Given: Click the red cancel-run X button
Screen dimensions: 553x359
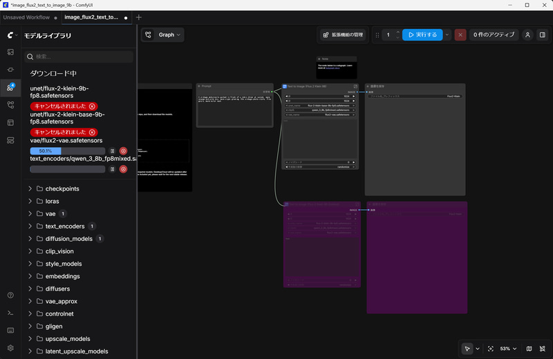Looking at the screenshot, I should [460, 35].
